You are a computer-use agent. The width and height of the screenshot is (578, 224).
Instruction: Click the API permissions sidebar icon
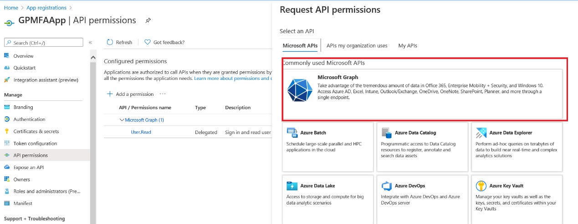tap(7, 155)
